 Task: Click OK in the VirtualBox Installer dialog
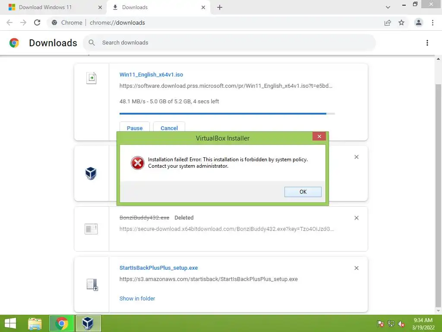(303, 192)
